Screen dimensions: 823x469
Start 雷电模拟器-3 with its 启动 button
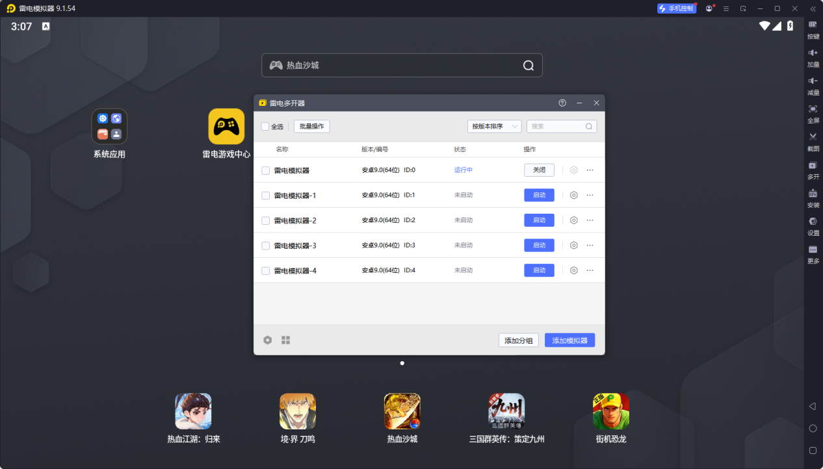pos(539,245)
